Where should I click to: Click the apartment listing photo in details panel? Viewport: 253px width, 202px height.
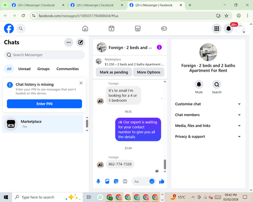click(x=208, y=52)
